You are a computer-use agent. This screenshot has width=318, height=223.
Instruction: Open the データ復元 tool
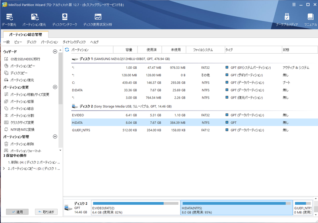9,20
